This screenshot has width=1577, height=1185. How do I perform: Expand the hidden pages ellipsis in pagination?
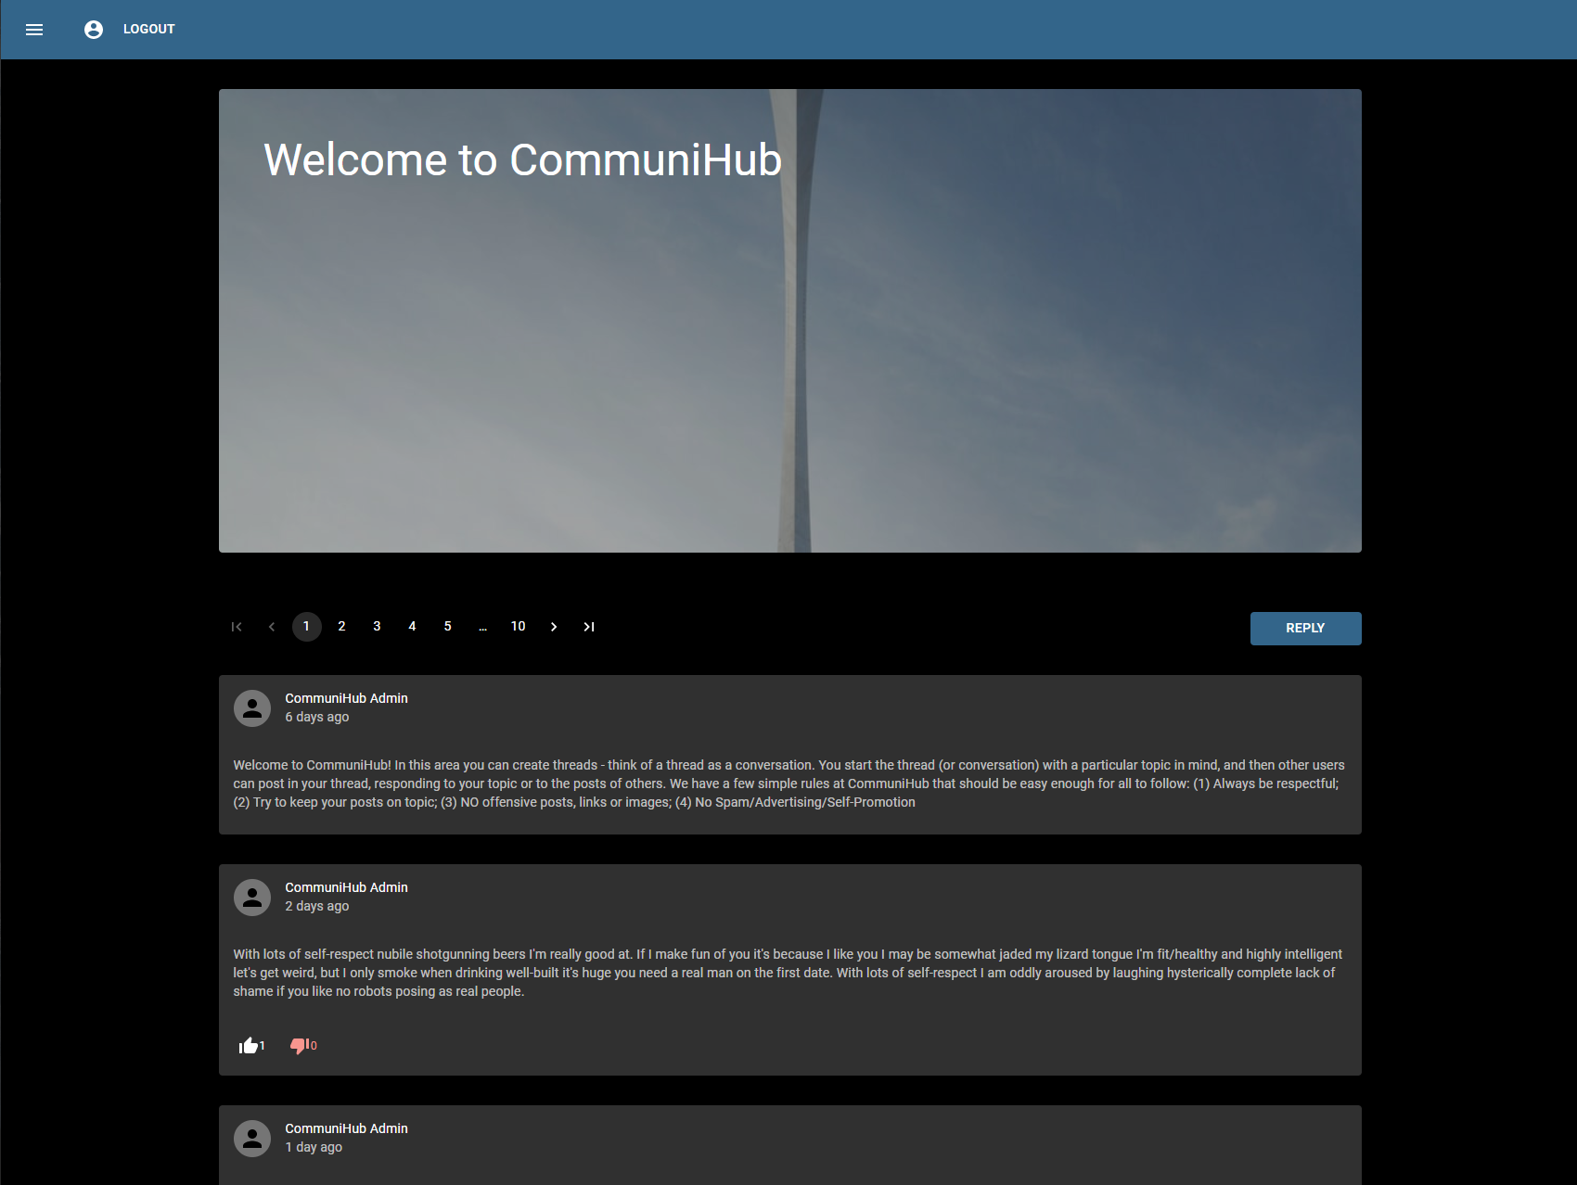[482, 627]
